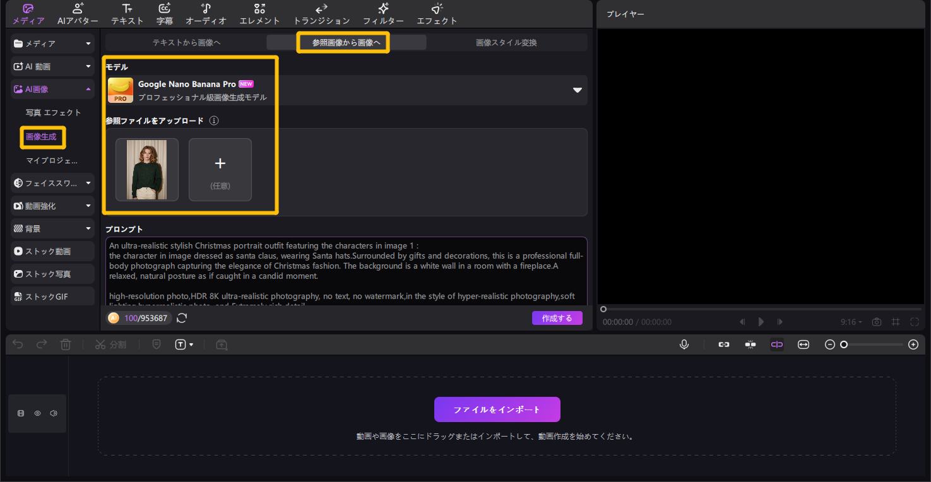Screen dimensions: 931x482
Task: Click the info icon beside reference upload
Action: coord(214,120)
